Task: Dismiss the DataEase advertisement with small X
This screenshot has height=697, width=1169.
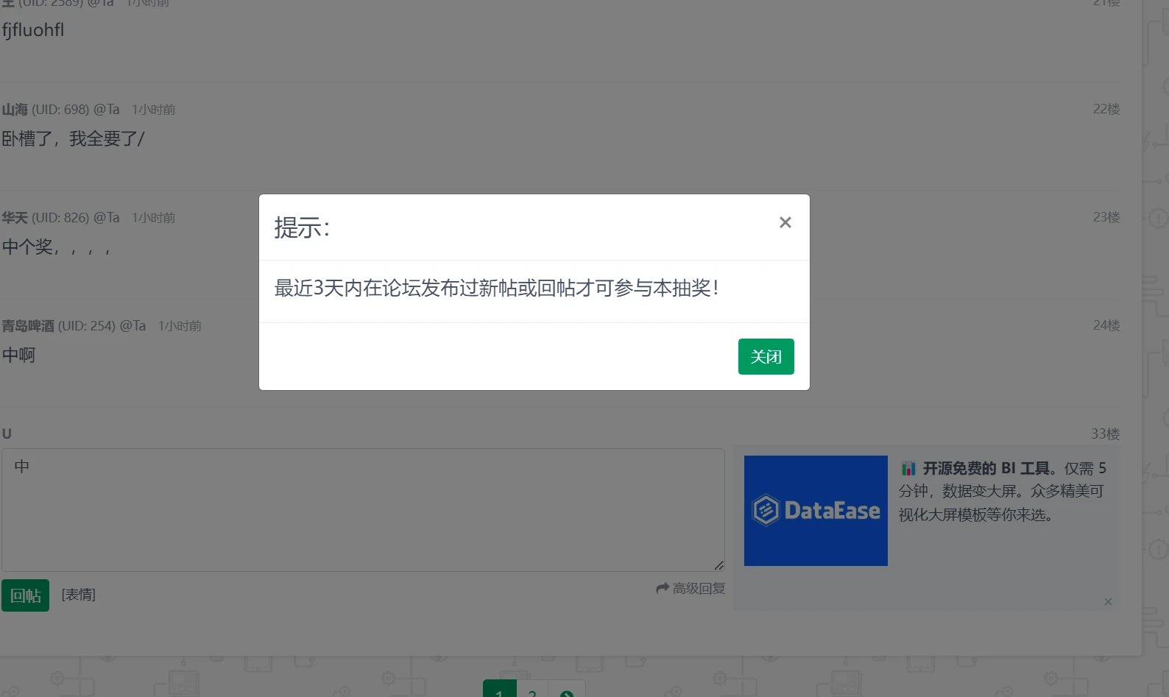Action: pos(1108,602)
